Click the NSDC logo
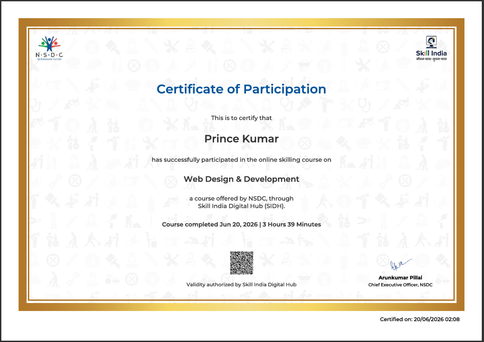Image resolution: width=484 pixels, height=342 pixels. 49,48
